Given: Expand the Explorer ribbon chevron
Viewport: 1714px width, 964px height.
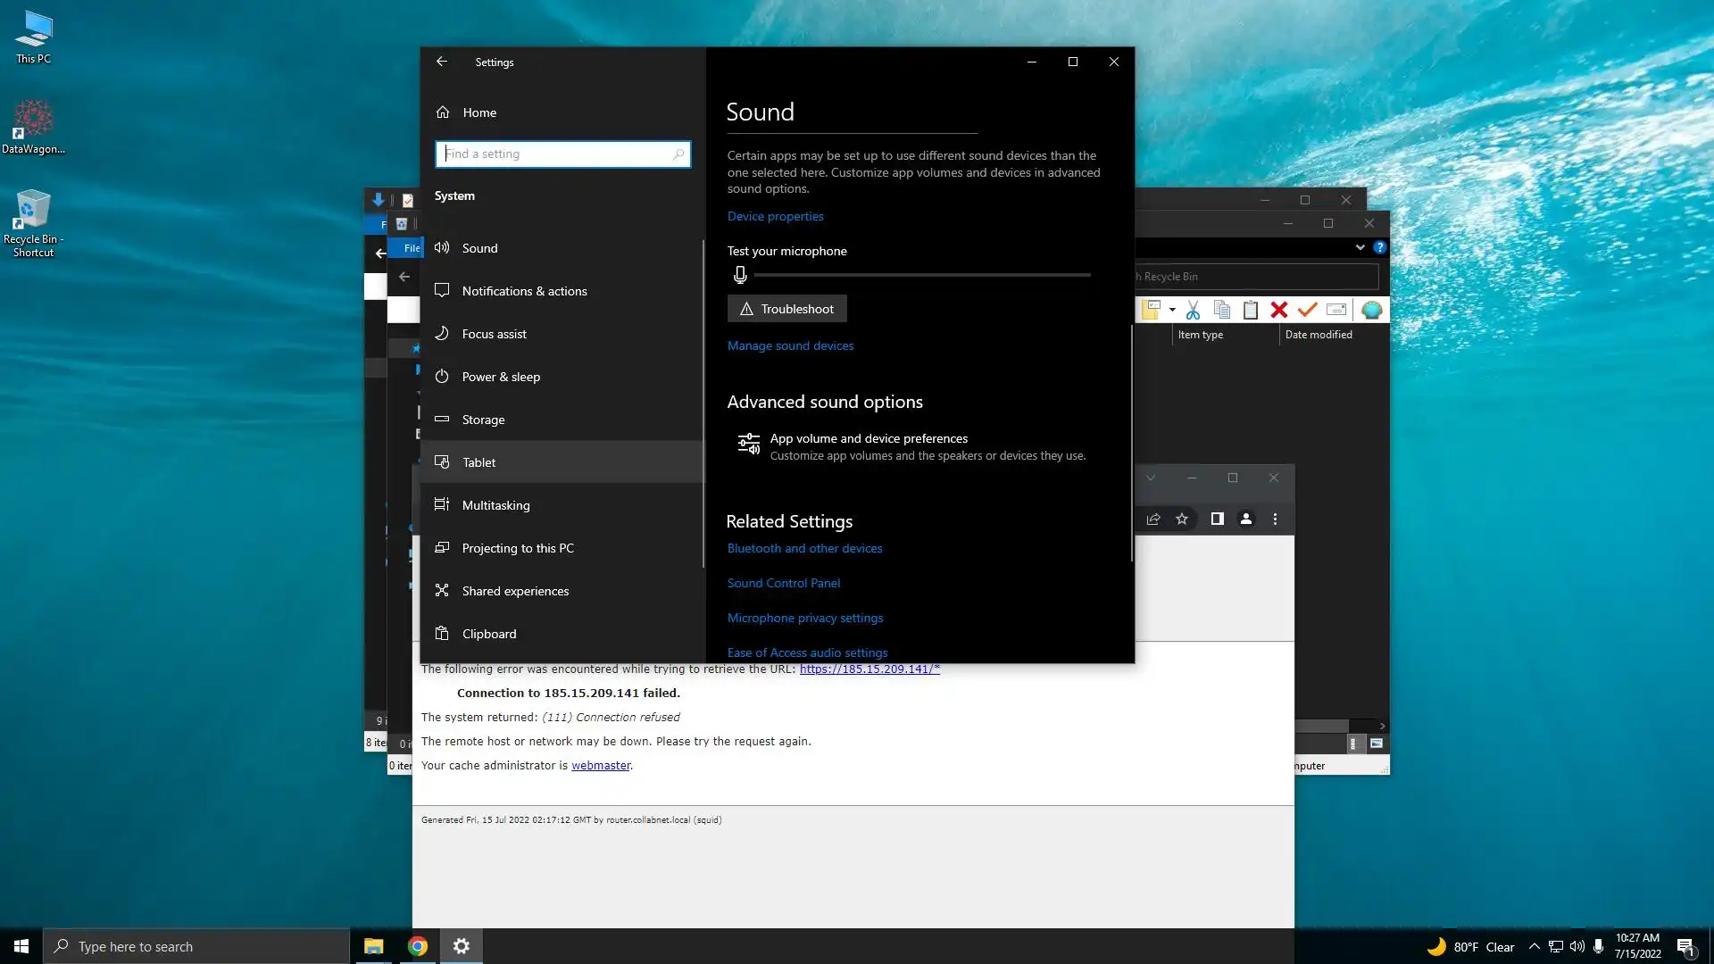Looking at the screenshot, I should pyautogui.click(x=1360, y=247).
